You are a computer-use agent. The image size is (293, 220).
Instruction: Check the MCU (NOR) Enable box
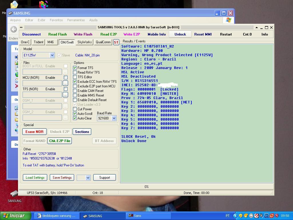66,77
